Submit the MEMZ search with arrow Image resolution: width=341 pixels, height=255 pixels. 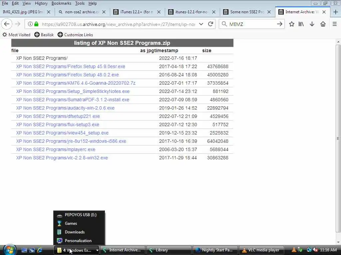point(280,24)
